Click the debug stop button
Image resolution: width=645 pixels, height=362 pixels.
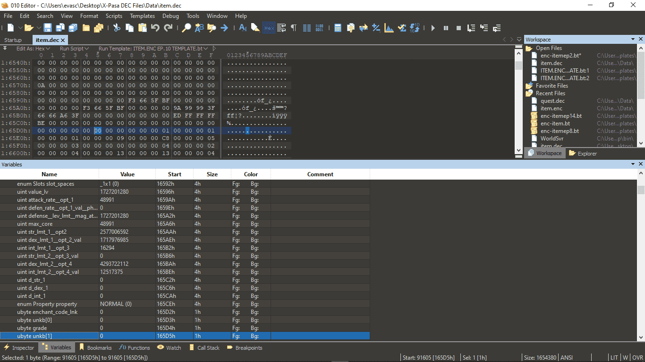[x=458, y=28]
